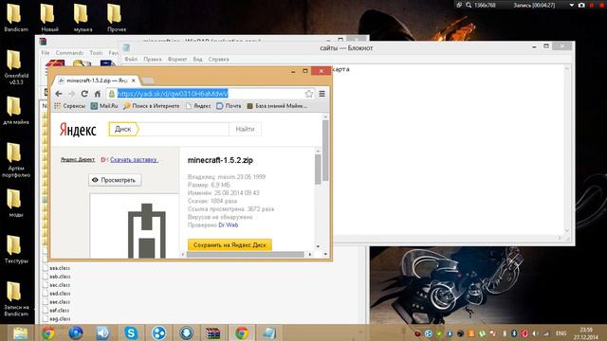Click the Найти search button

245,129
